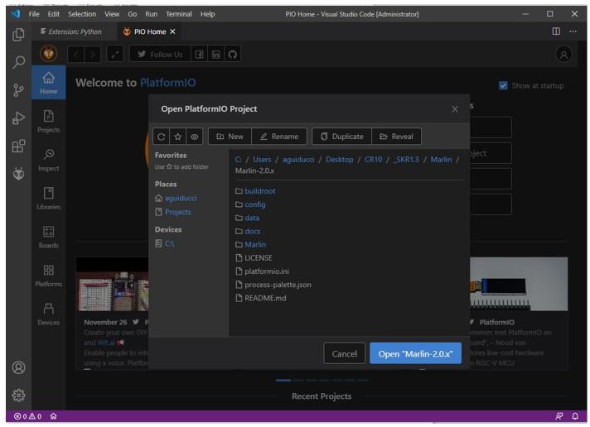The height and width of the screenshot is (427, 590).
Task: Open PIO account profile icon
Action: [x=563, y=55]
